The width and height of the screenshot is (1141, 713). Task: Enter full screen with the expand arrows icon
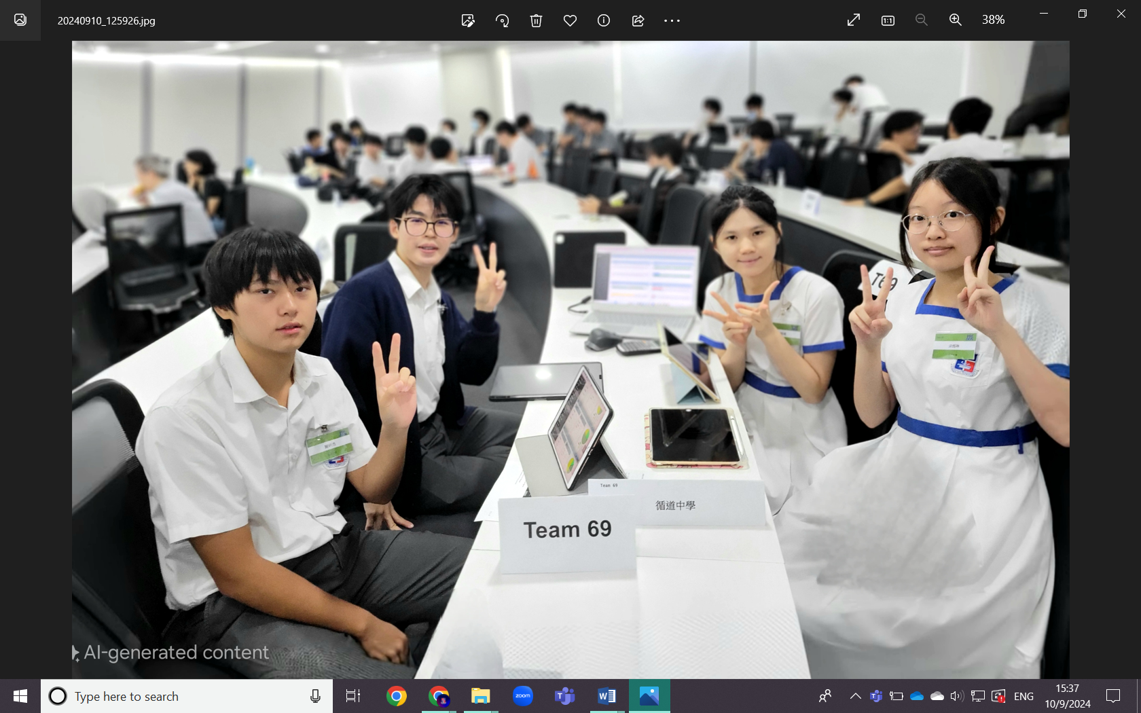click(854, 20)
